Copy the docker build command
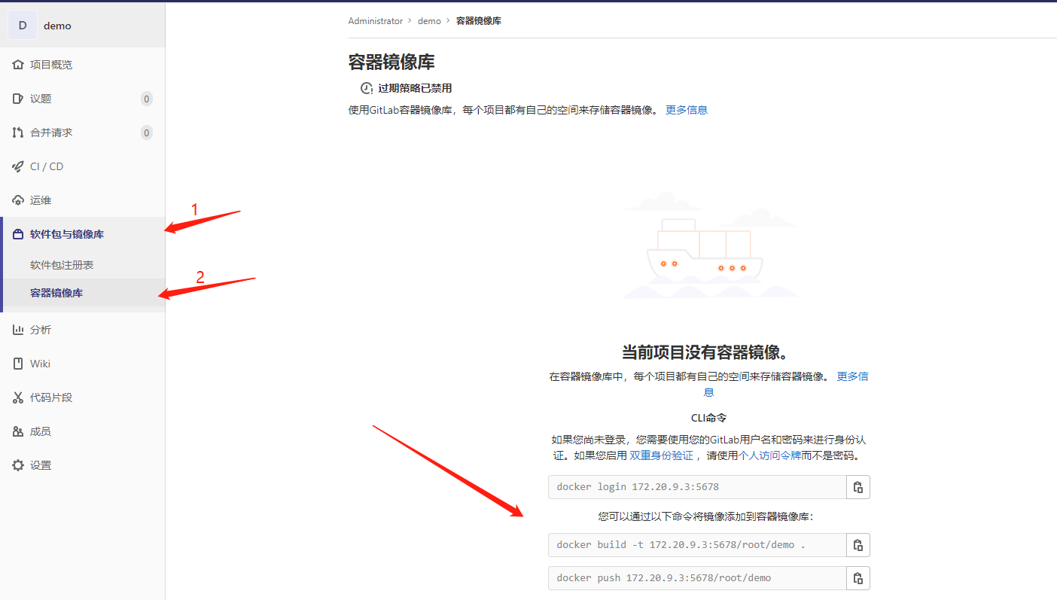Image resolution: width=1057 pixels, height=600 pixels. (x=858, y=545)
